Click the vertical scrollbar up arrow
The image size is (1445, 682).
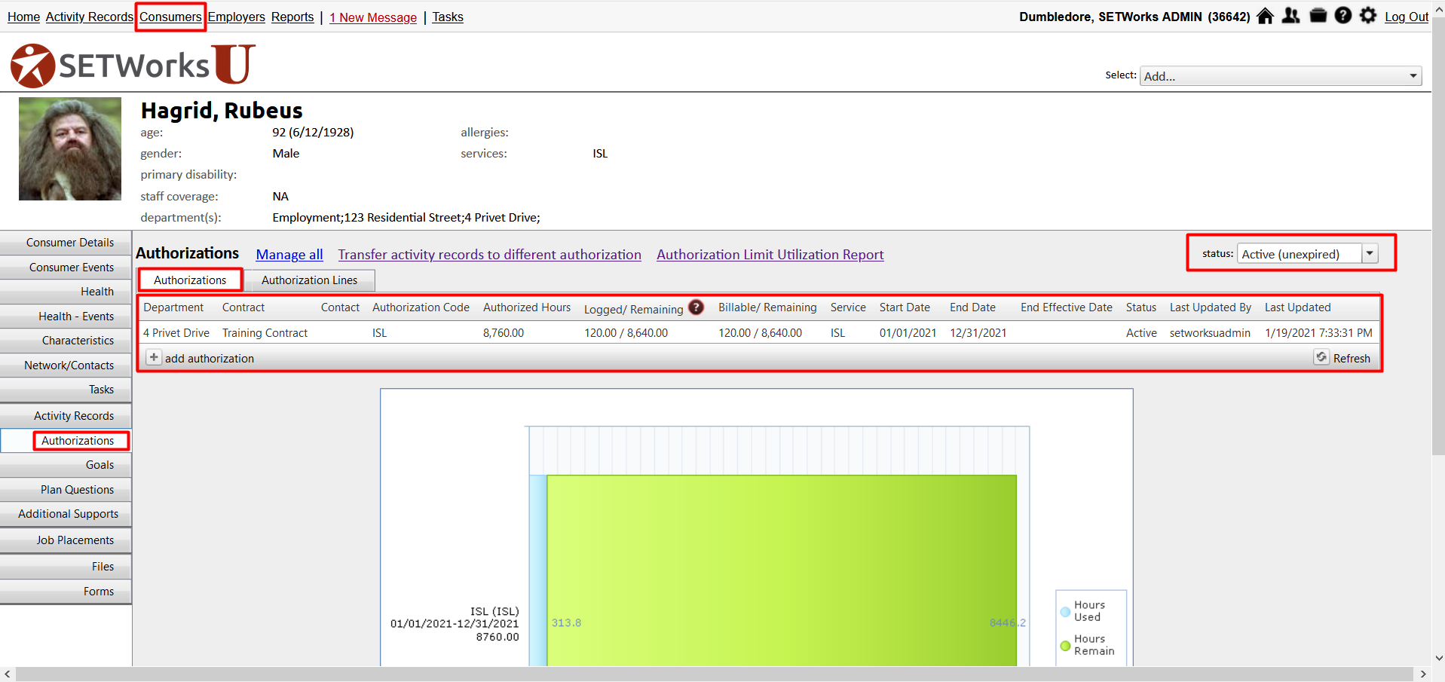pos(1438,8)
